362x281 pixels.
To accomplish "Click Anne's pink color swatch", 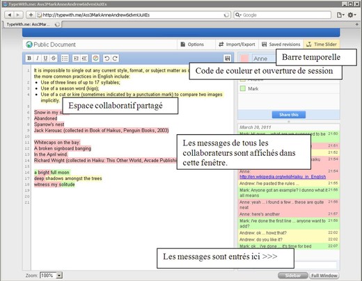I will pyautogui.click(x=244, y=58).
